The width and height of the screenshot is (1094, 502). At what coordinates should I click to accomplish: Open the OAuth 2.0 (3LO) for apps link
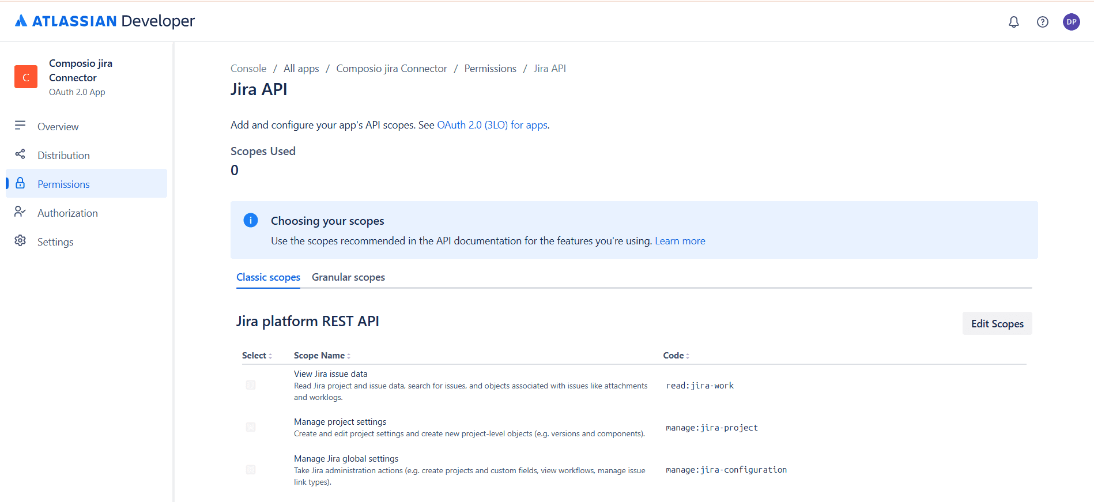coord(492,125)
